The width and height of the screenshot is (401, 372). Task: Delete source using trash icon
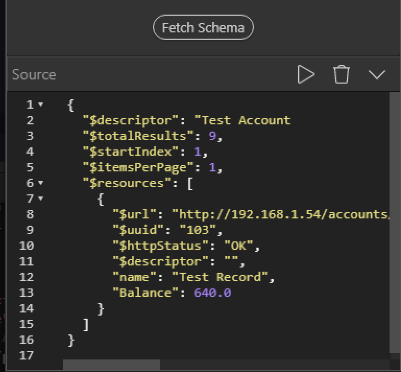(x=342, y=74)
